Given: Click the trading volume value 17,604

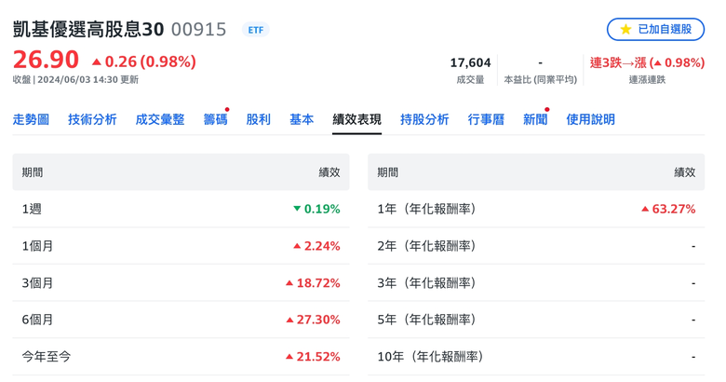Looking at the screenshot, I should (x=470, y=62).
